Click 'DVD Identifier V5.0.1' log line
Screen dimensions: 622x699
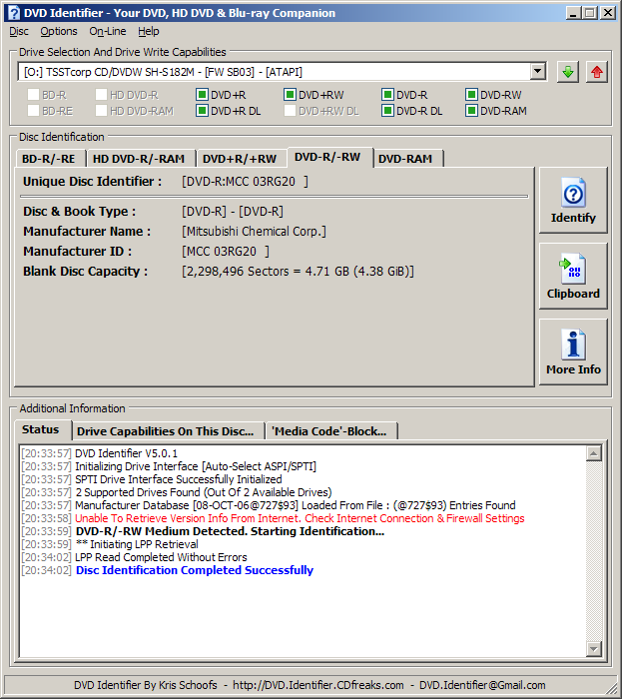click(x=126, y=453)
